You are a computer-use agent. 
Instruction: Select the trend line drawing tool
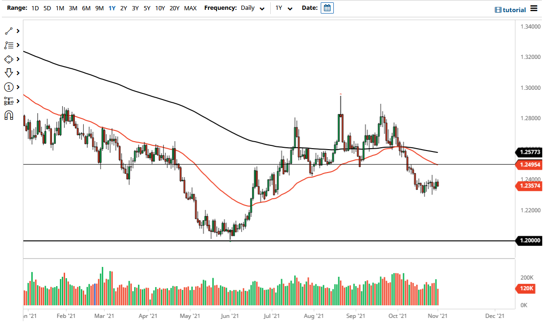[x=8, y=31]
